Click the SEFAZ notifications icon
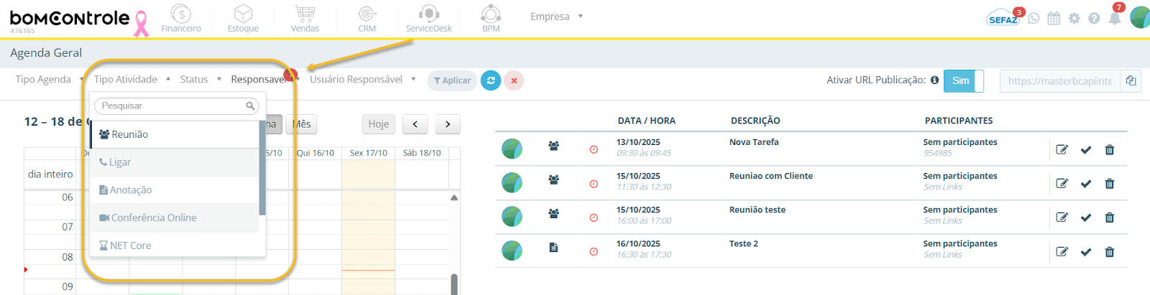Viewport: 1150px width, 295px height. pos(1003,18)
